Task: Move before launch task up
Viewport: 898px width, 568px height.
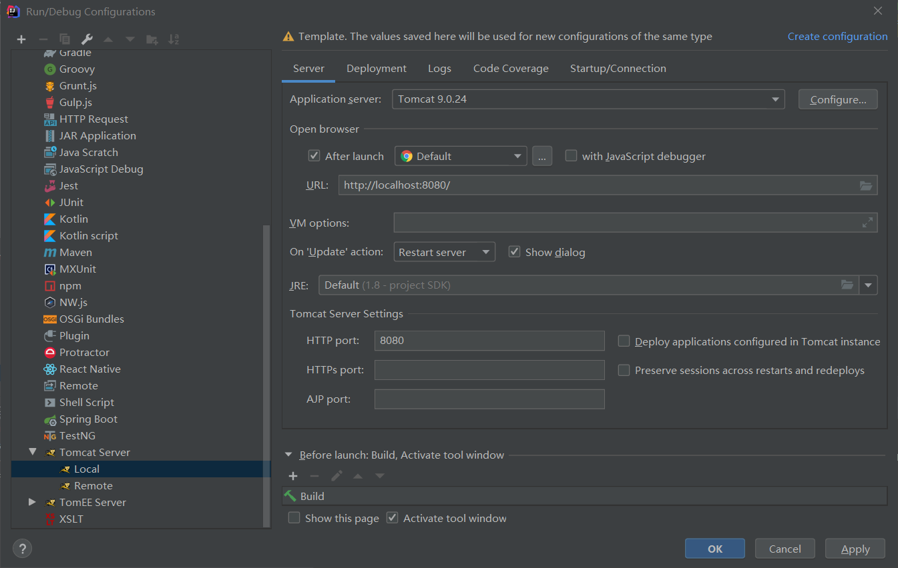Action: (x=358, y=476)
